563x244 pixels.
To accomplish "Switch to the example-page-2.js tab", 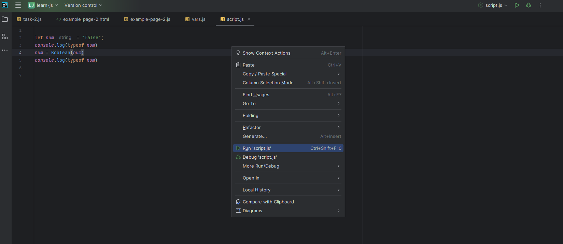I will (147, 19).
